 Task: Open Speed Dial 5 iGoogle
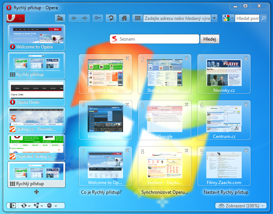pos(165,120)
